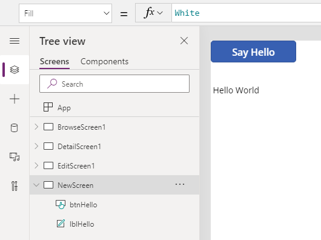Expand DetailScreen1 in tree

click(36, 146)
